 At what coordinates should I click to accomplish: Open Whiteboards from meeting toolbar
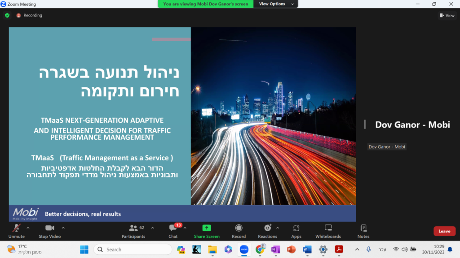tap(328, 228)
